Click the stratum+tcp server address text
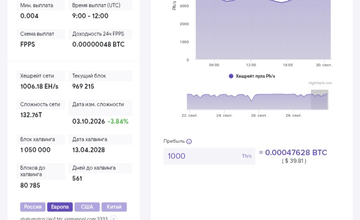Viewport: 360px width, 220px height. click(64, 218)
